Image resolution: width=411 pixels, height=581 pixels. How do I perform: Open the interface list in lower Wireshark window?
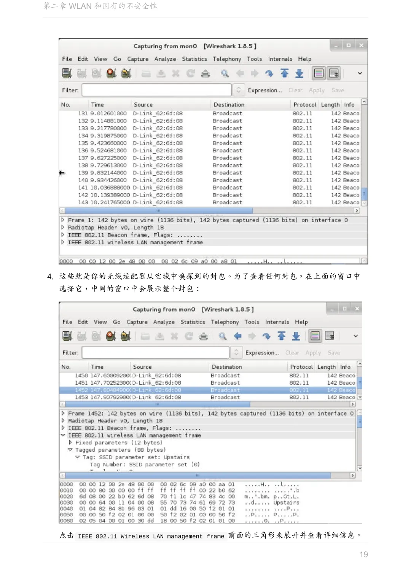tap(67, 336)
